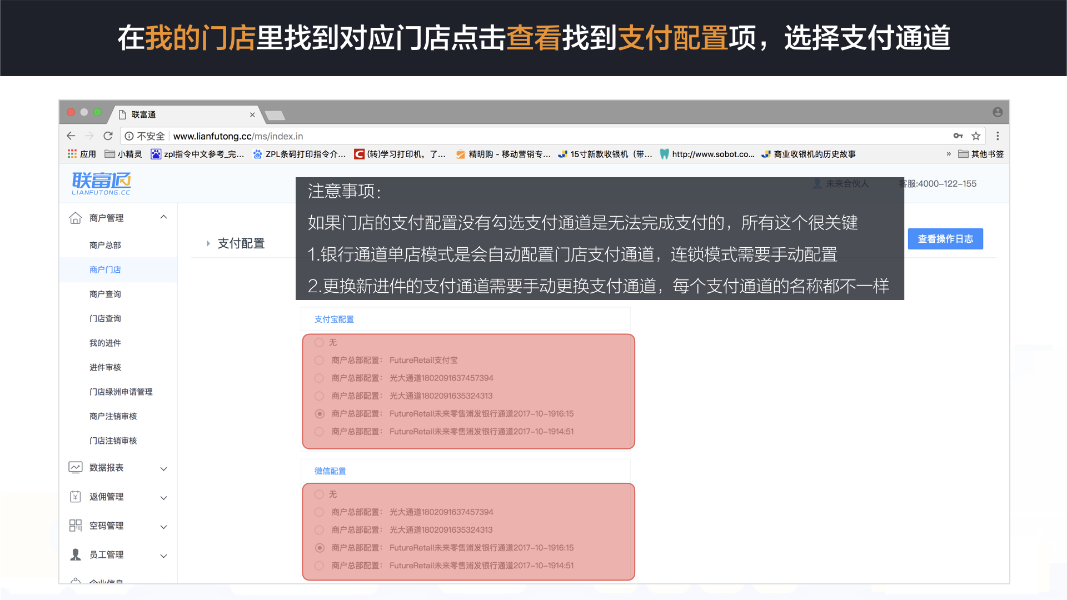
Task: Open the Apps grid bookmark
Action: pos(82,154)
